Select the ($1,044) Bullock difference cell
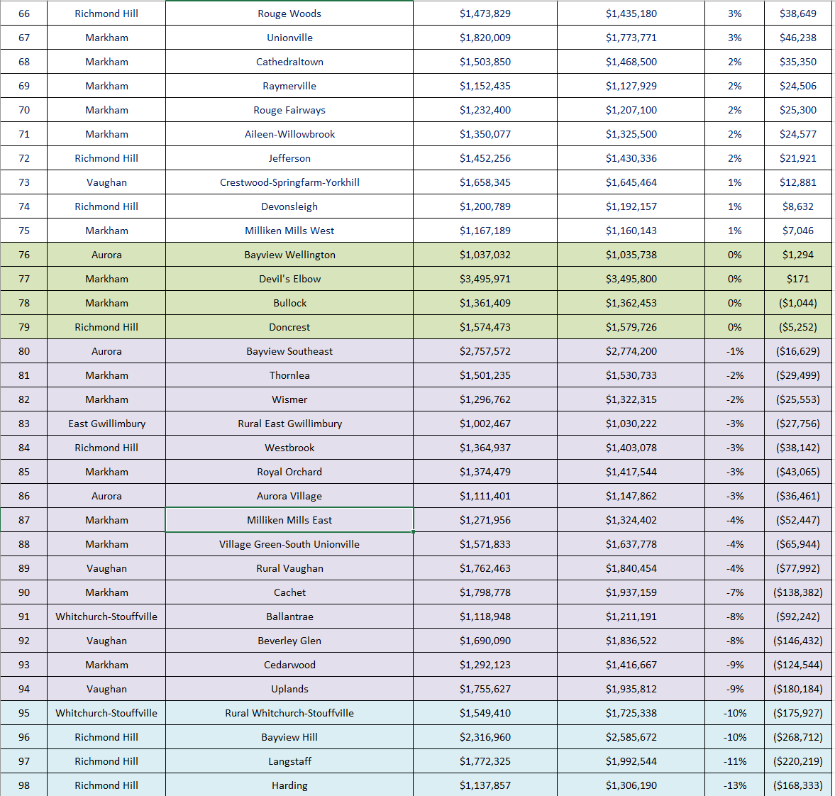The image size is (835, 796). click(x=797, y=303)
